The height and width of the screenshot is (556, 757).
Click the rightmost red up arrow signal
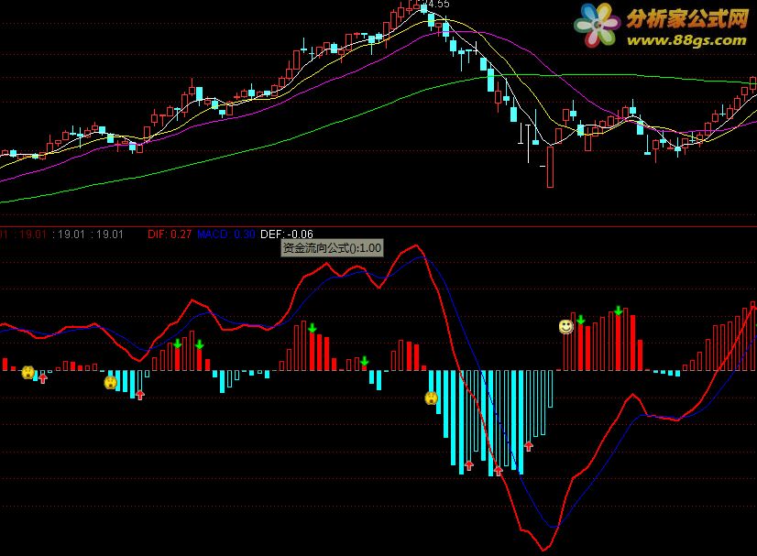[x=529, y=446]
